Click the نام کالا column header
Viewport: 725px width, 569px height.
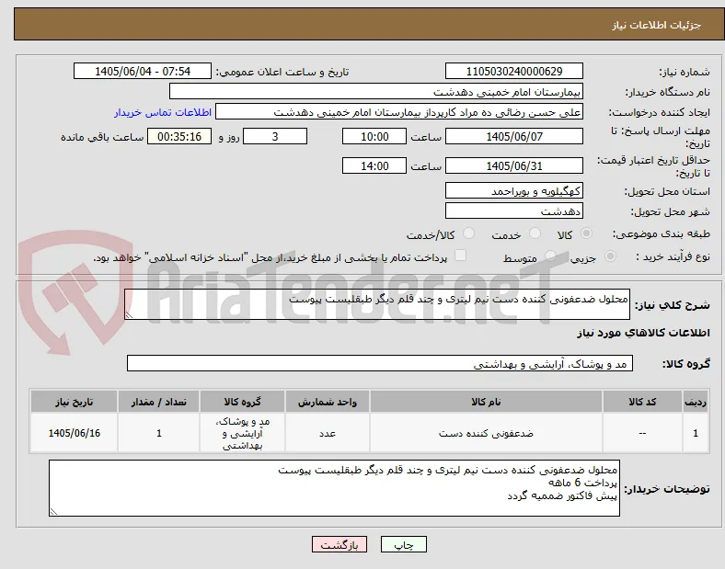[486, 402]
